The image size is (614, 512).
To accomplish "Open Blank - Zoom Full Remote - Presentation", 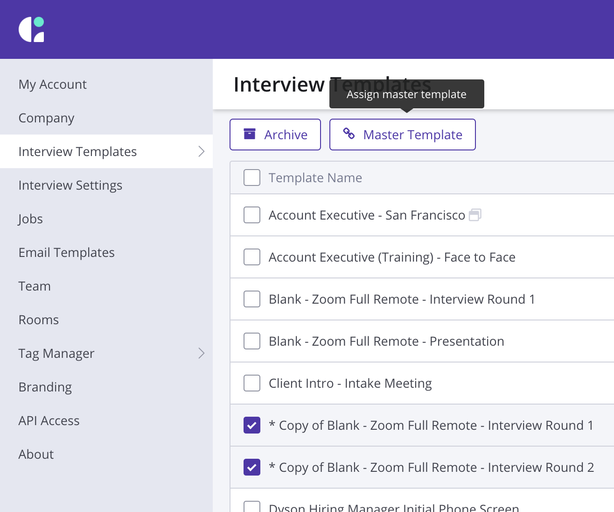I will pyautogui.click(x=386, y=341).
